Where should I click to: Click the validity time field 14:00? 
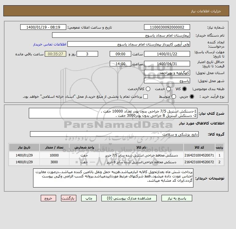point(120,64)
